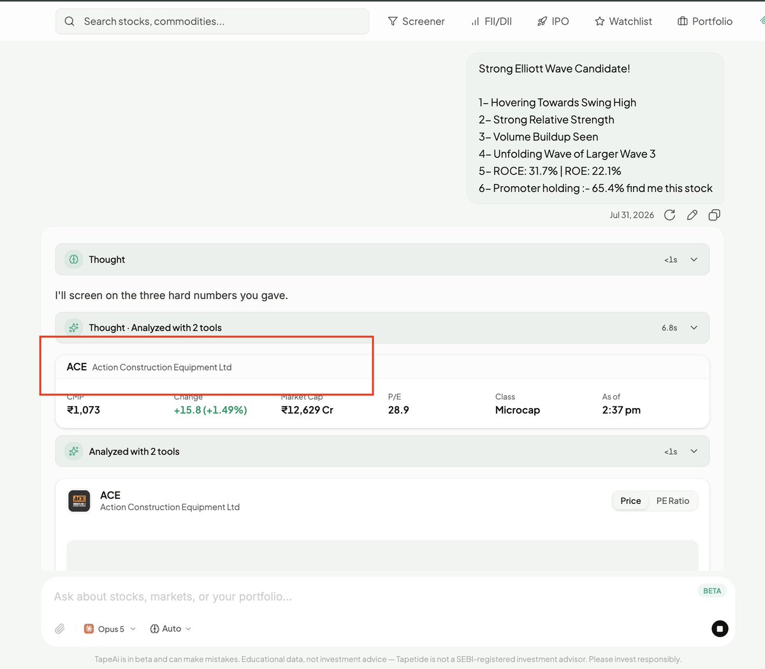Click the CMP value ₹1,073
Viewport: 765px width, 669px height.
point(84,410)
